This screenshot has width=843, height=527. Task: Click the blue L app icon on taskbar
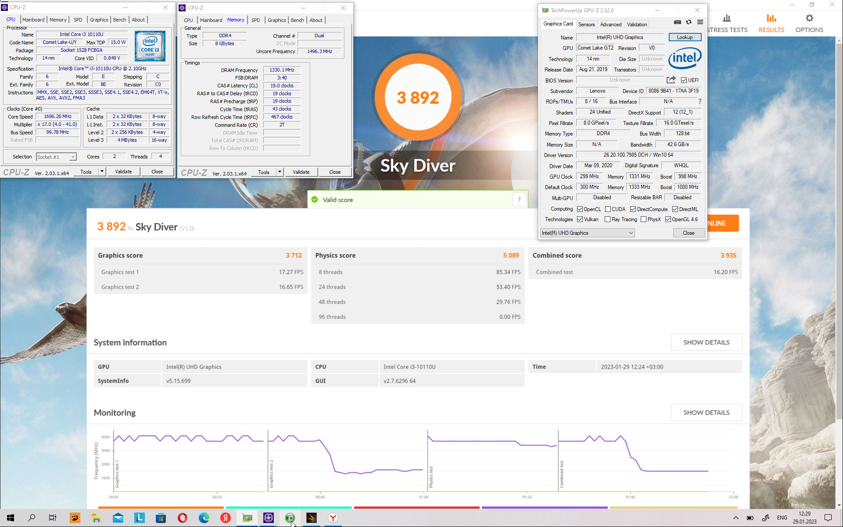[140, 518]
